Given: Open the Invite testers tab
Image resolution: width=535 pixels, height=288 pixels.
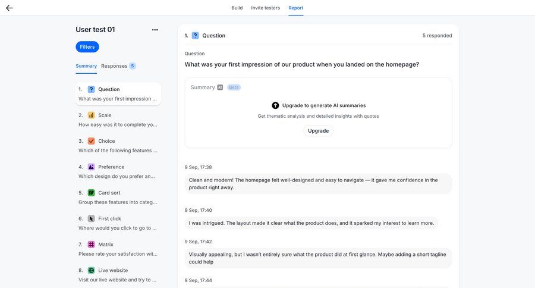Looking at the screenshot, I should pos(265,8).
